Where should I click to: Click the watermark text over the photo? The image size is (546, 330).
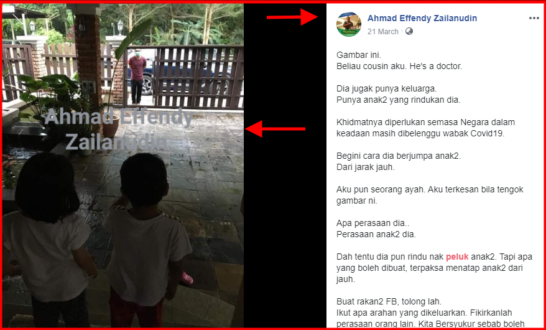click(118, 129)
